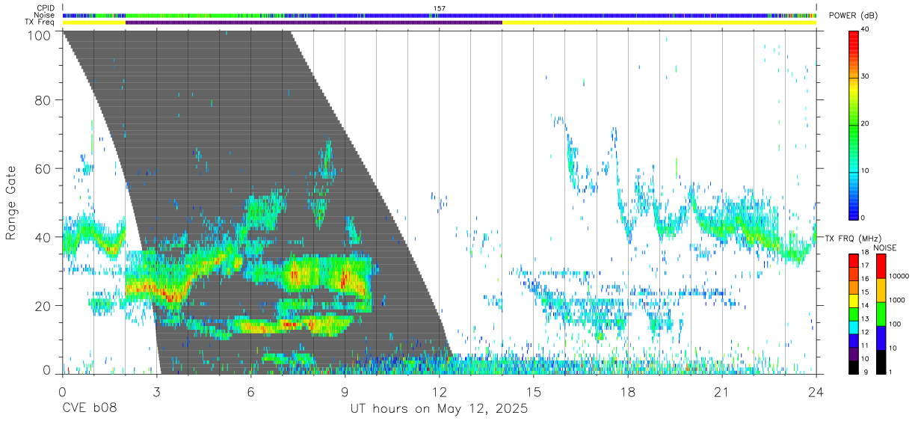This screenshot has width=918, height=424.
Task: Click the 1 label on NOISE legend
Action: pos(890,372)
